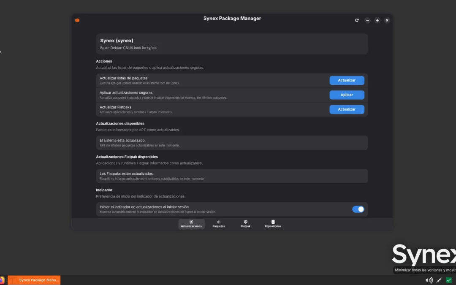Click the green checkmark update indicator
Image resolution: width=456 pixels, height=285 pixels.
point(449,280)
